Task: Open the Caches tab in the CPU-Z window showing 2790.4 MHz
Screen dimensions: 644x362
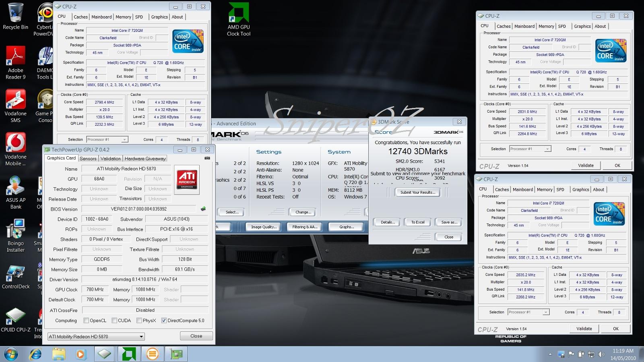Action: click(x=80, y=17)
